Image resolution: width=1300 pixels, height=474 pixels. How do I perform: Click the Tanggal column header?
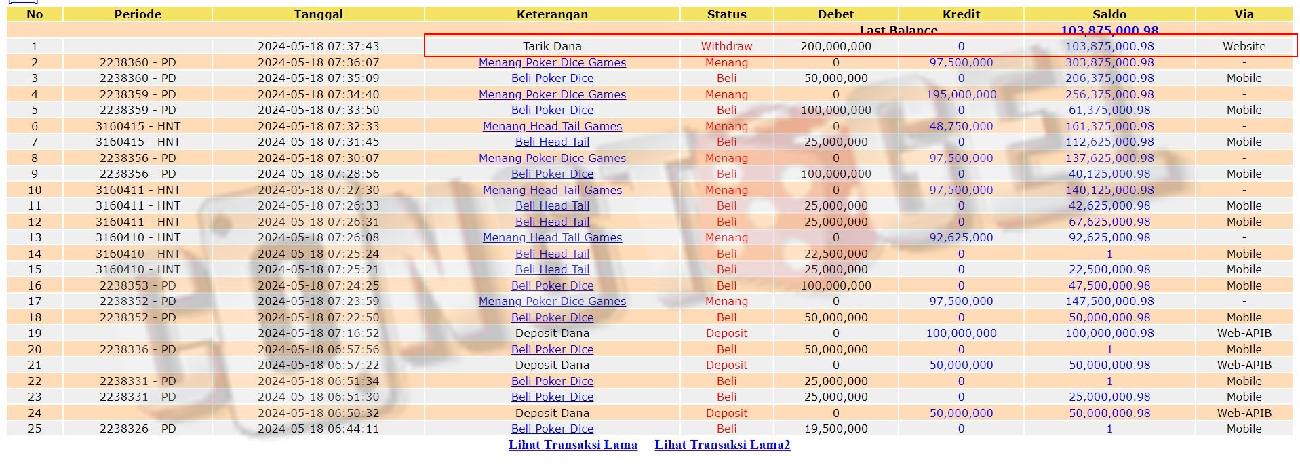click(x=318, y=14)
